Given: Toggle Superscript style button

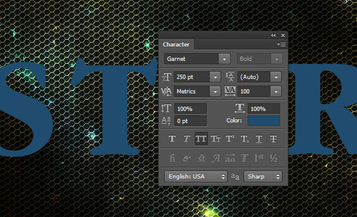Looking at the screenshot, I should (230, 138).
